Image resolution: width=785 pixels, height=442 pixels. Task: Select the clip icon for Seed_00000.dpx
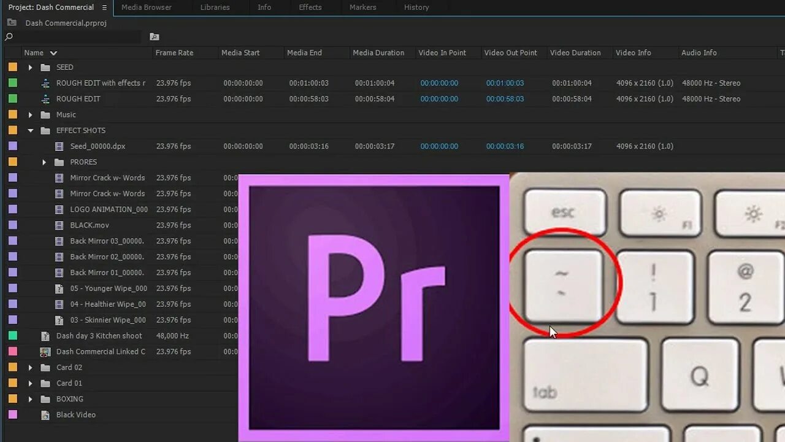click(x=59, y=146)
